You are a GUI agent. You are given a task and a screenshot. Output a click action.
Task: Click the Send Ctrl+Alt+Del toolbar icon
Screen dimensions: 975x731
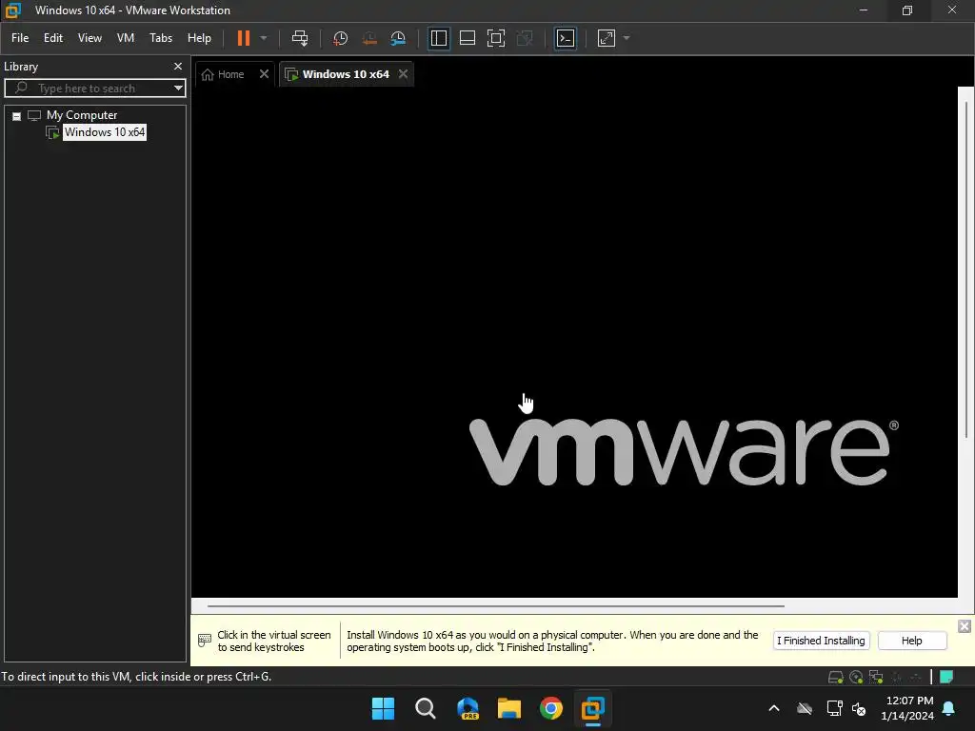coord(300,38)
